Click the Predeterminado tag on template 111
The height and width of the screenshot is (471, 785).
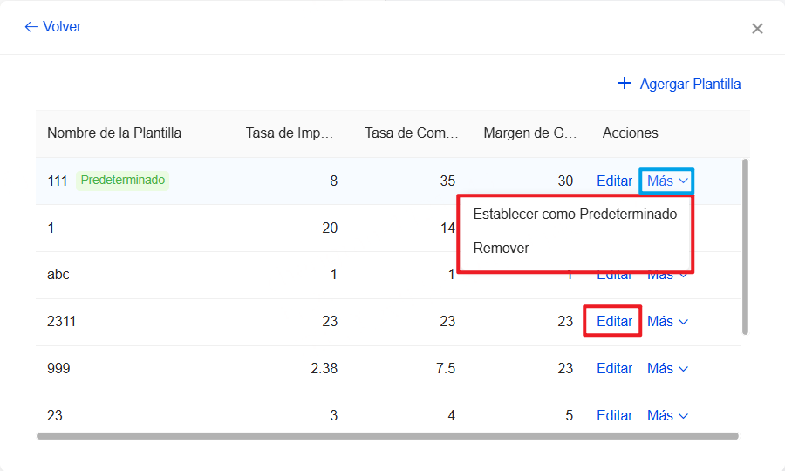pyautogui.click(x=122, y=181)
